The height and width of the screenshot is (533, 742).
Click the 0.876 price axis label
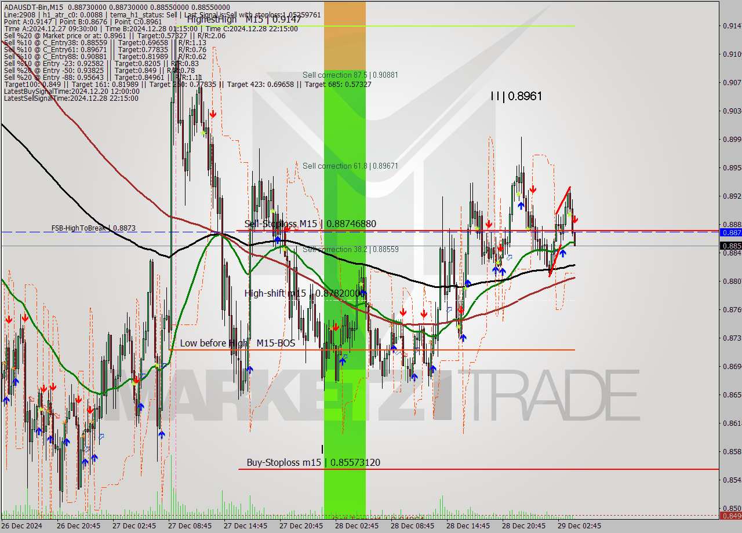pos(732,309)
